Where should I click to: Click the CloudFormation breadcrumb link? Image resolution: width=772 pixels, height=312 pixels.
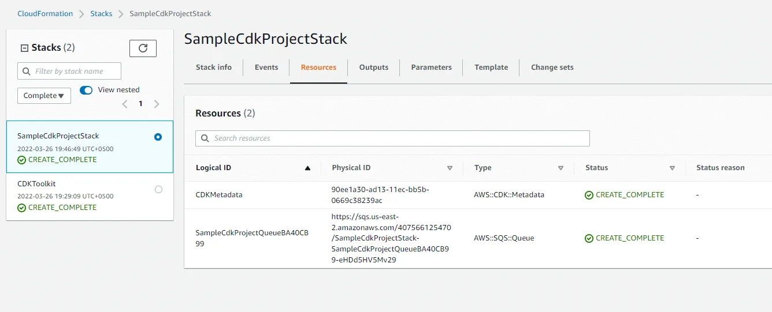pos(45,13)
